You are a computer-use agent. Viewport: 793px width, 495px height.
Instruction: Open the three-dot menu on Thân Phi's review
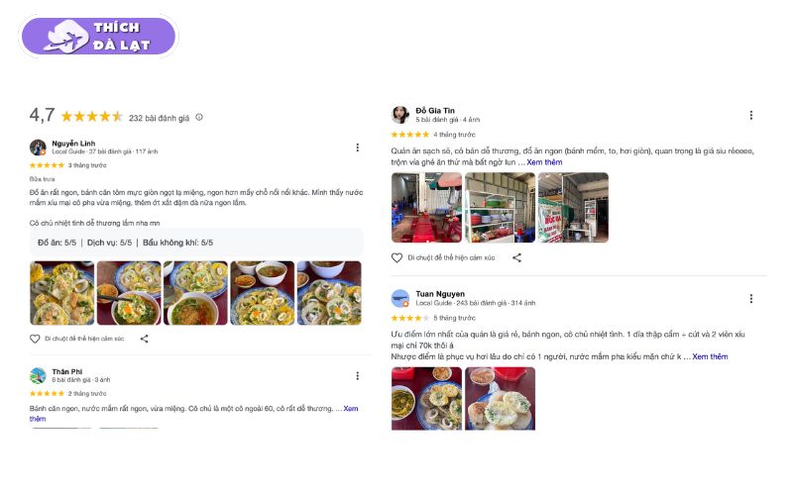pyautogui.click(x=357, y=376)
